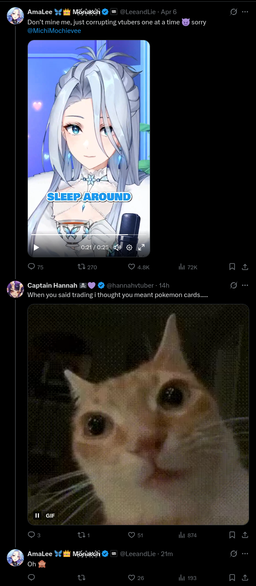Screen dimensions: 256x586
Task: Open more options menu on Hannah's tweet
Action: (245, 285)
